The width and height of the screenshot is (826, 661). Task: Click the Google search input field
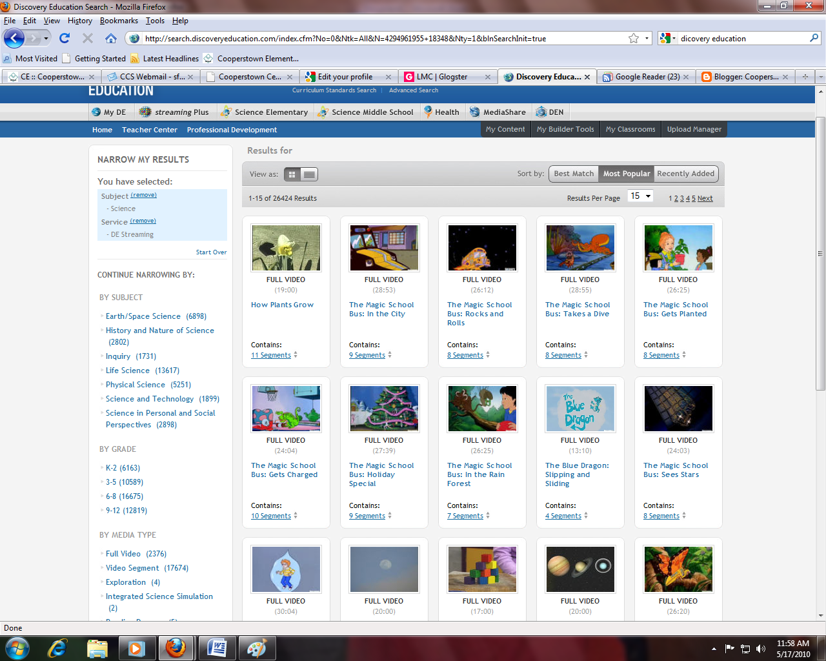coord(742,39)
